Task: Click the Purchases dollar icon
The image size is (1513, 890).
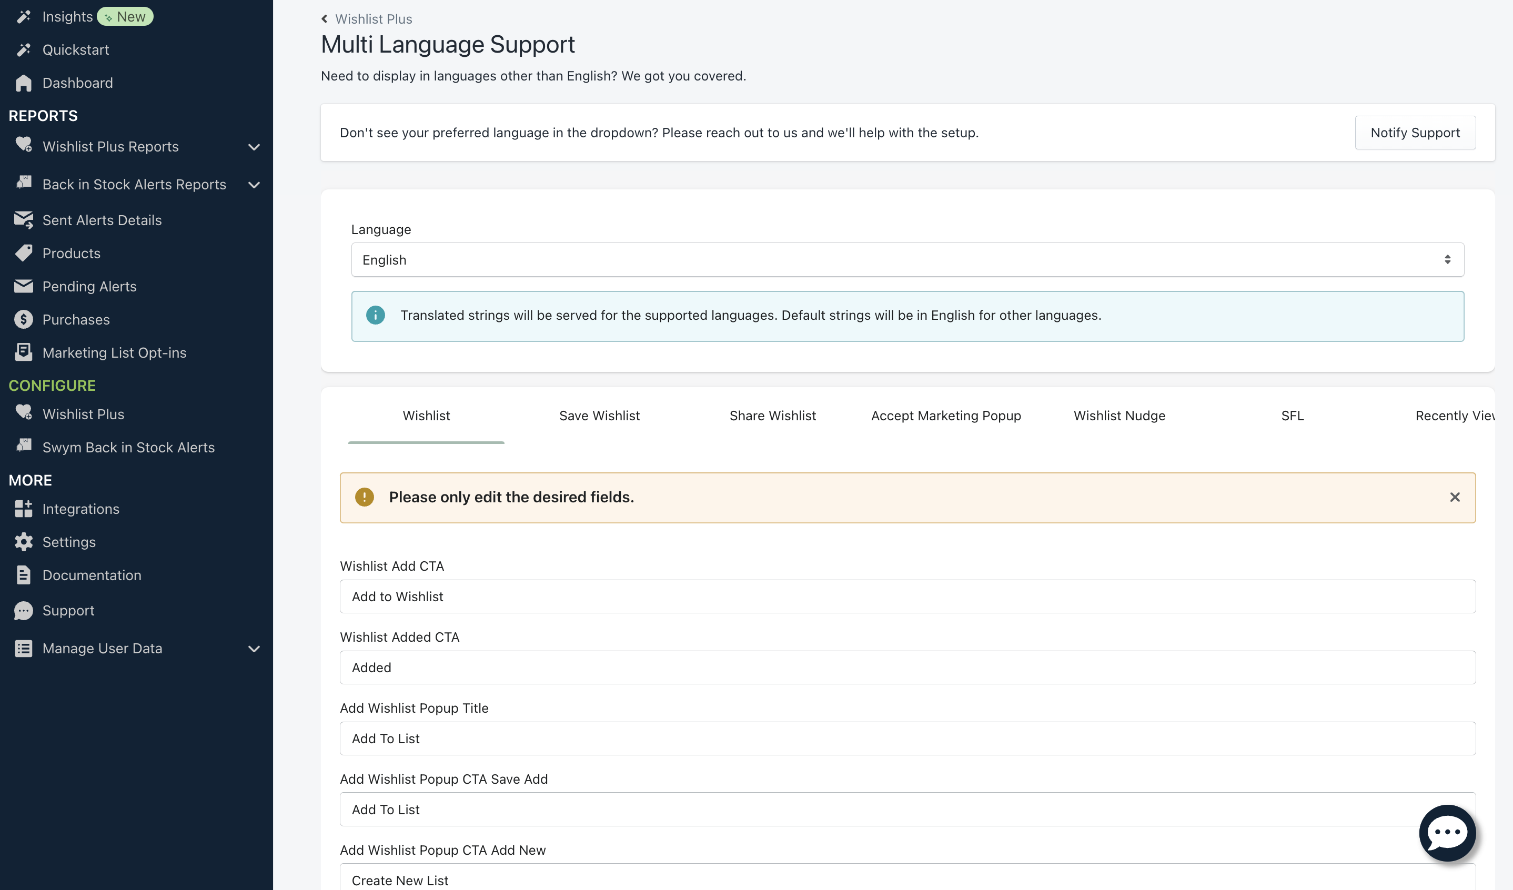Action: (x=24, y=319)
